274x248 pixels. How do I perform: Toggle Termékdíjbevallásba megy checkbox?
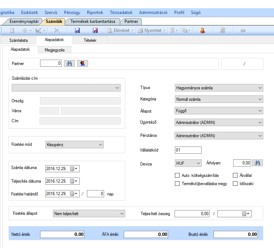click(177, 184)
